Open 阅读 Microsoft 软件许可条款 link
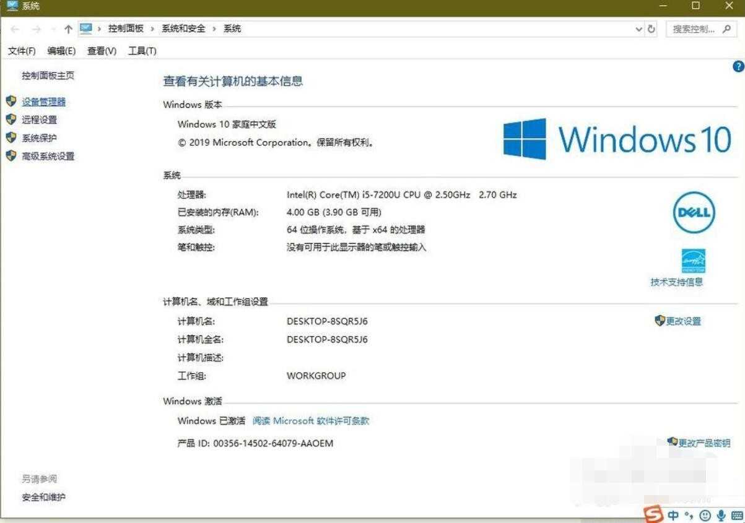The width and height of the screenshot is (745, 523). 311,420
